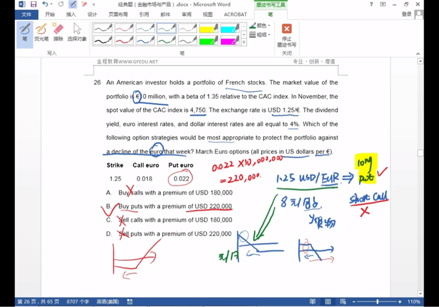This screenshot has height=307, width=439.
Task: Open the ACROBAT ribbon tab
Action: pyautogui.click(x=235, y=14)
